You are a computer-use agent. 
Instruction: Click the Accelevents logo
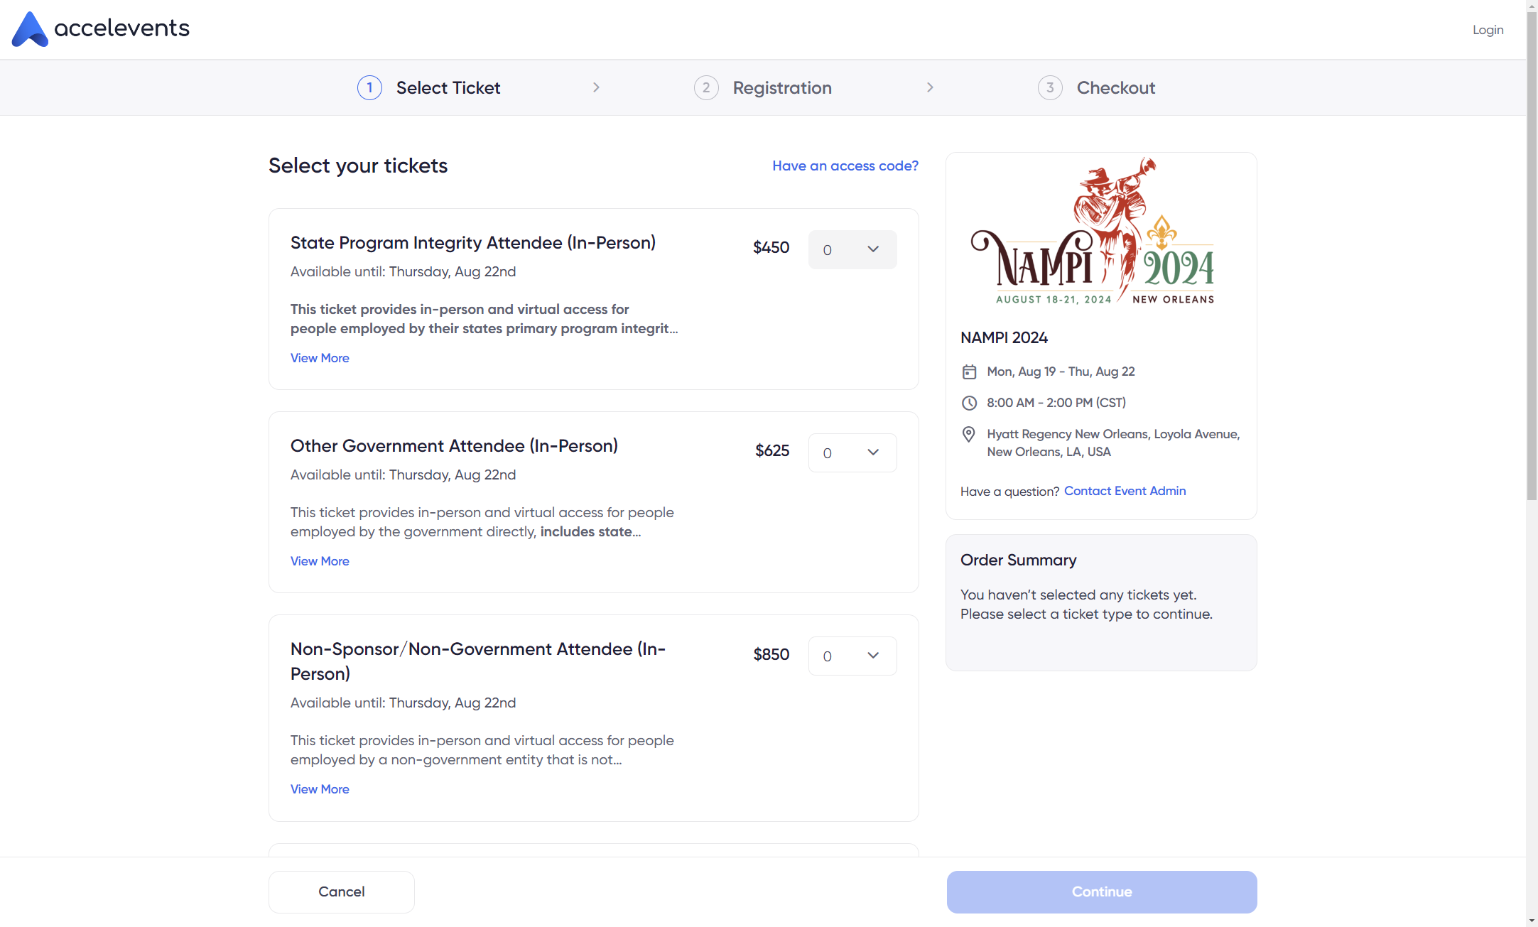tap(101, 29)
